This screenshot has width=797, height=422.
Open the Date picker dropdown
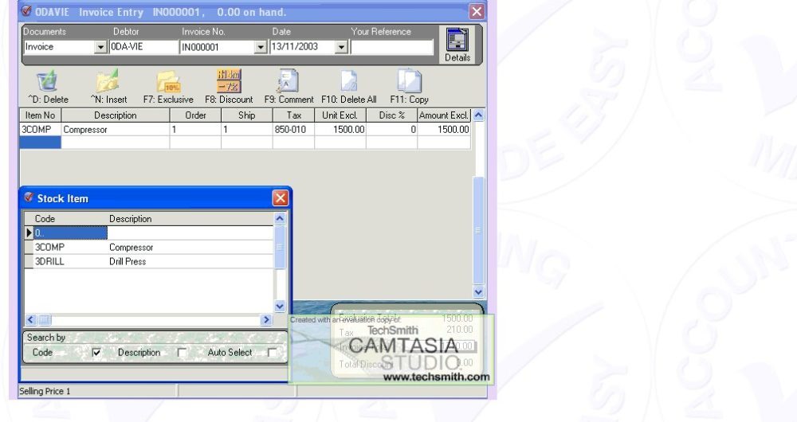click(341, 47)
